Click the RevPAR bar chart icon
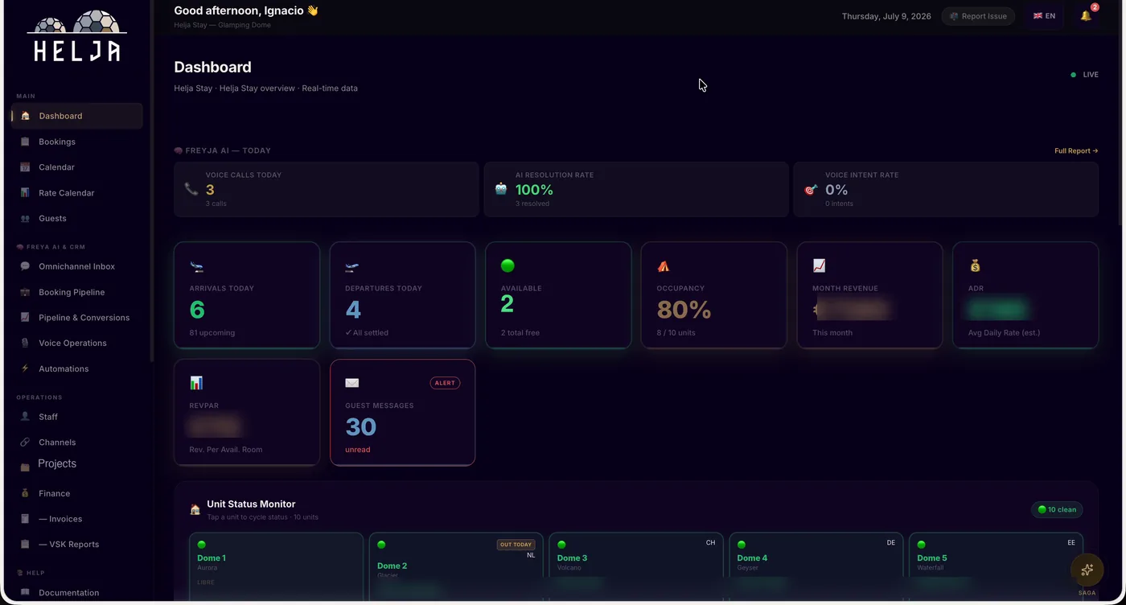The image size is (1126, 605). [196, 383]
